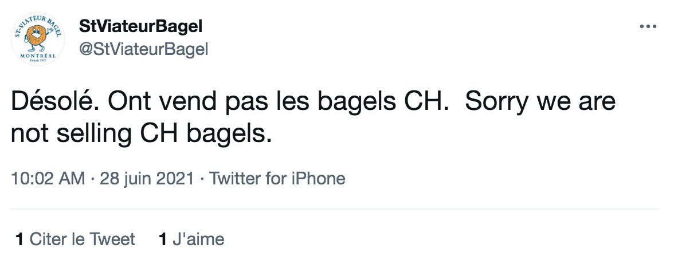Click the line 'not selling CH bagels.'
Screen dimensions: 674x268
[142, 135]
